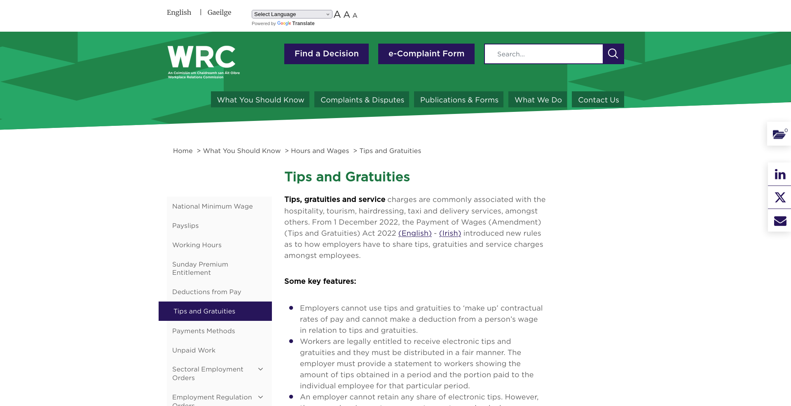Screen dimensions: 791x406
Task: Share page via LinkedIn icon
Action: pos(780,174)
